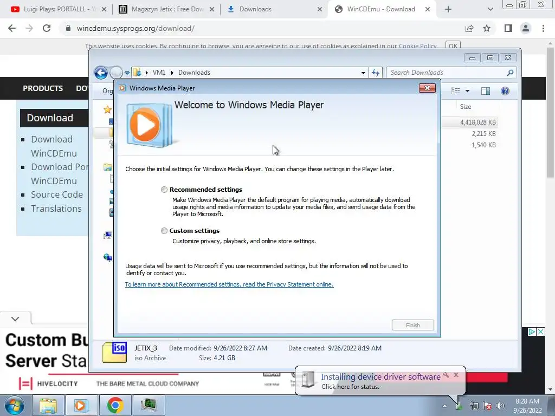Open File Explorer from the taskbar

coord(48,405)
